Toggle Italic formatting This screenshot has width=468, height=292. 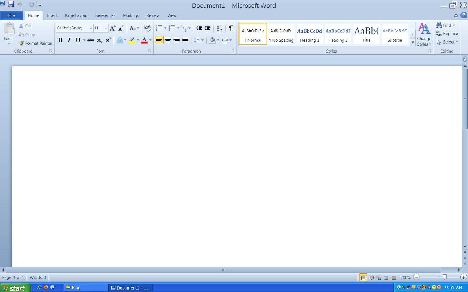(69, 40)
